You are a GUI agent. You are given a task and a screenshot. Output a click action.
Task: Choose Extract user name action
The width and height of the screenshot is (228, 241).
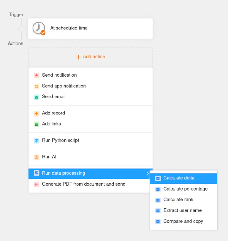point(182,210)
